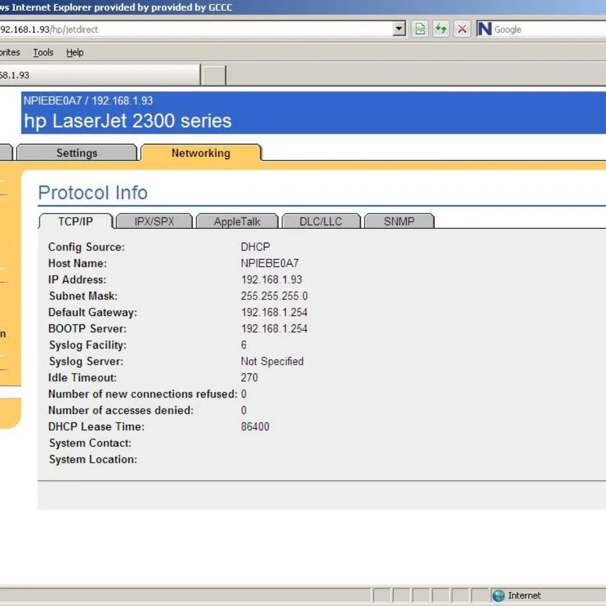
Task: Select the Networking tab
Action: [x=201, y=153]
